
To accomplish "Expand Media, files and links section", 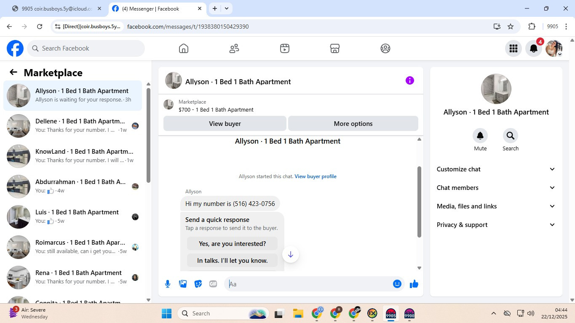I will (496, 206).
